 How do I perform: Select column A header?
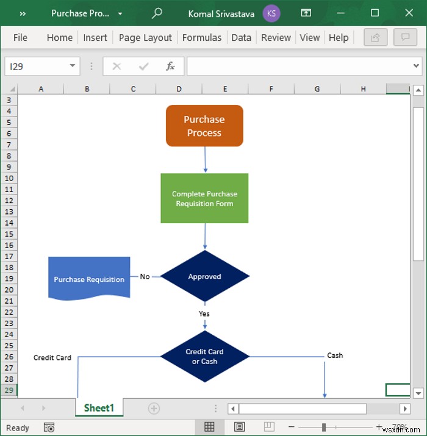[41, 89]
